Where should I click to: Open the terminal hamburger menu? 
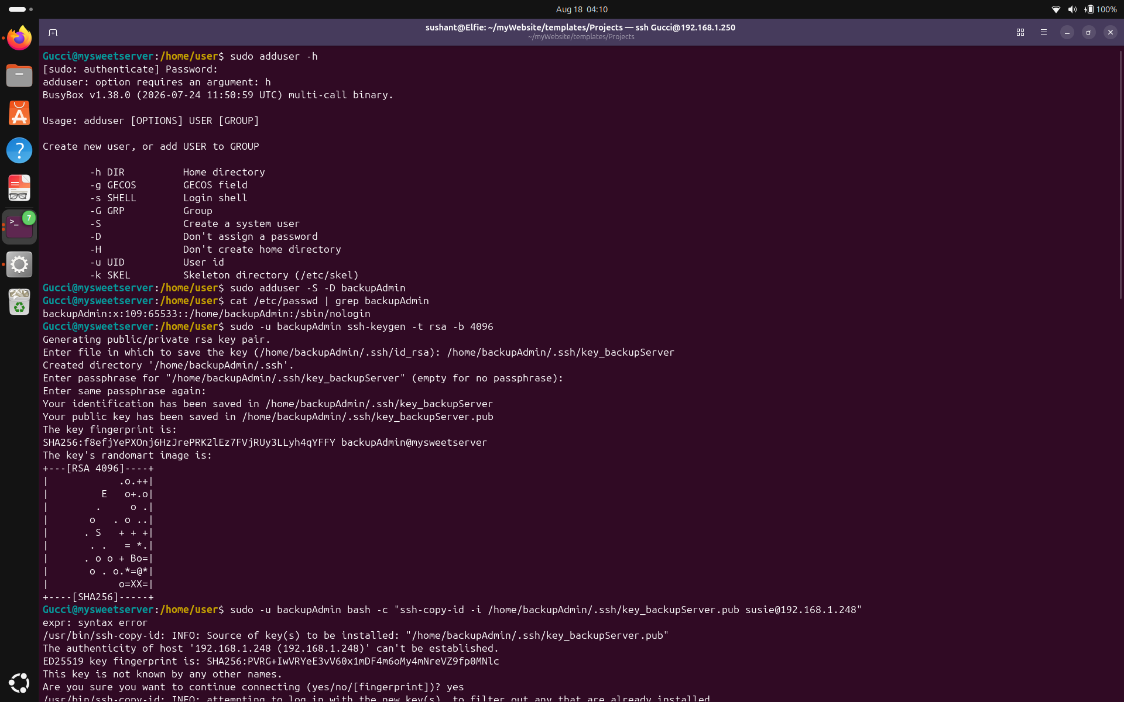(x=1044, y=32)
